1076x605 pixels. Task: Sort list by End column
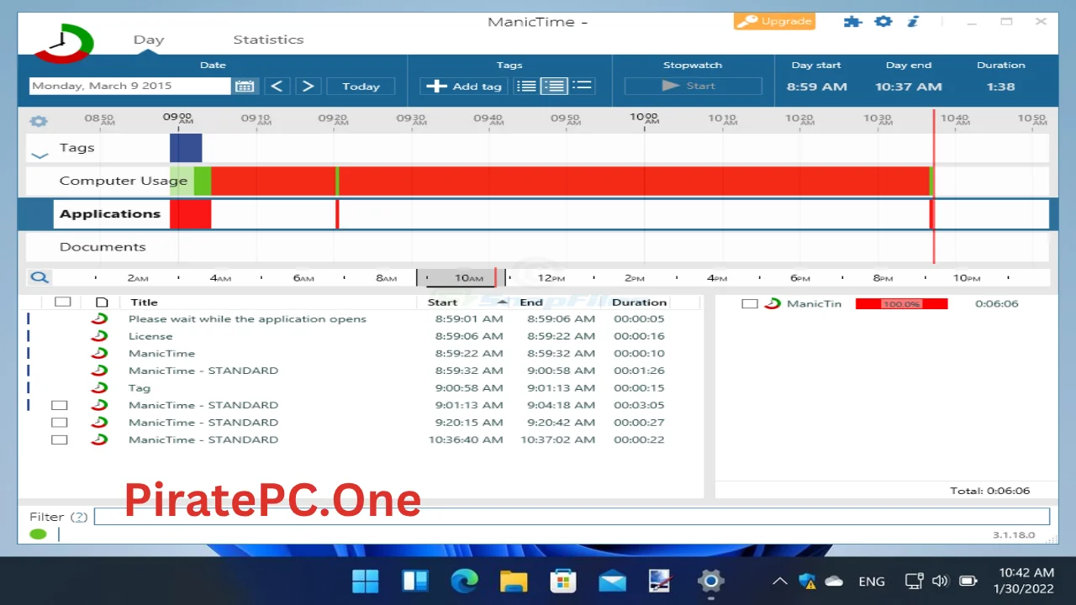pyautogui.click(x=531, y=302)
